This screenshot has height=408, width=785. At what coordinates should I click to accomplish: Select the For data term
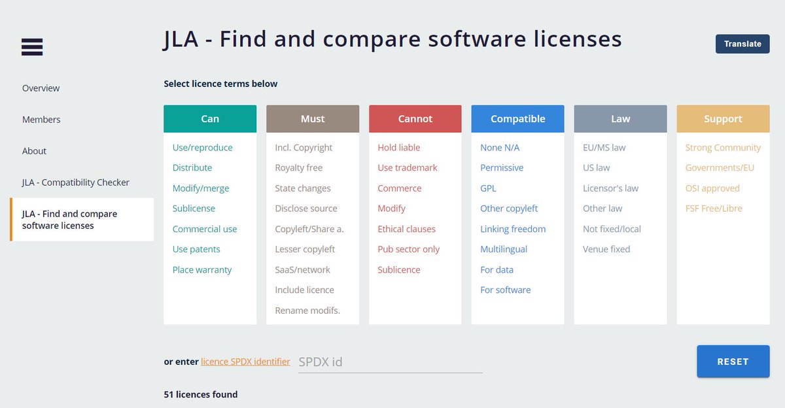tap(497, 269)
